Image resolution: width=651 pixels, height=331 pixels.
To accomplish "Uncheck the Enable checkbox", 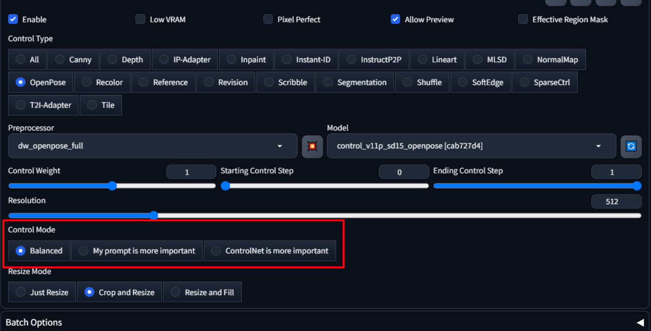I will coord(13,19).
